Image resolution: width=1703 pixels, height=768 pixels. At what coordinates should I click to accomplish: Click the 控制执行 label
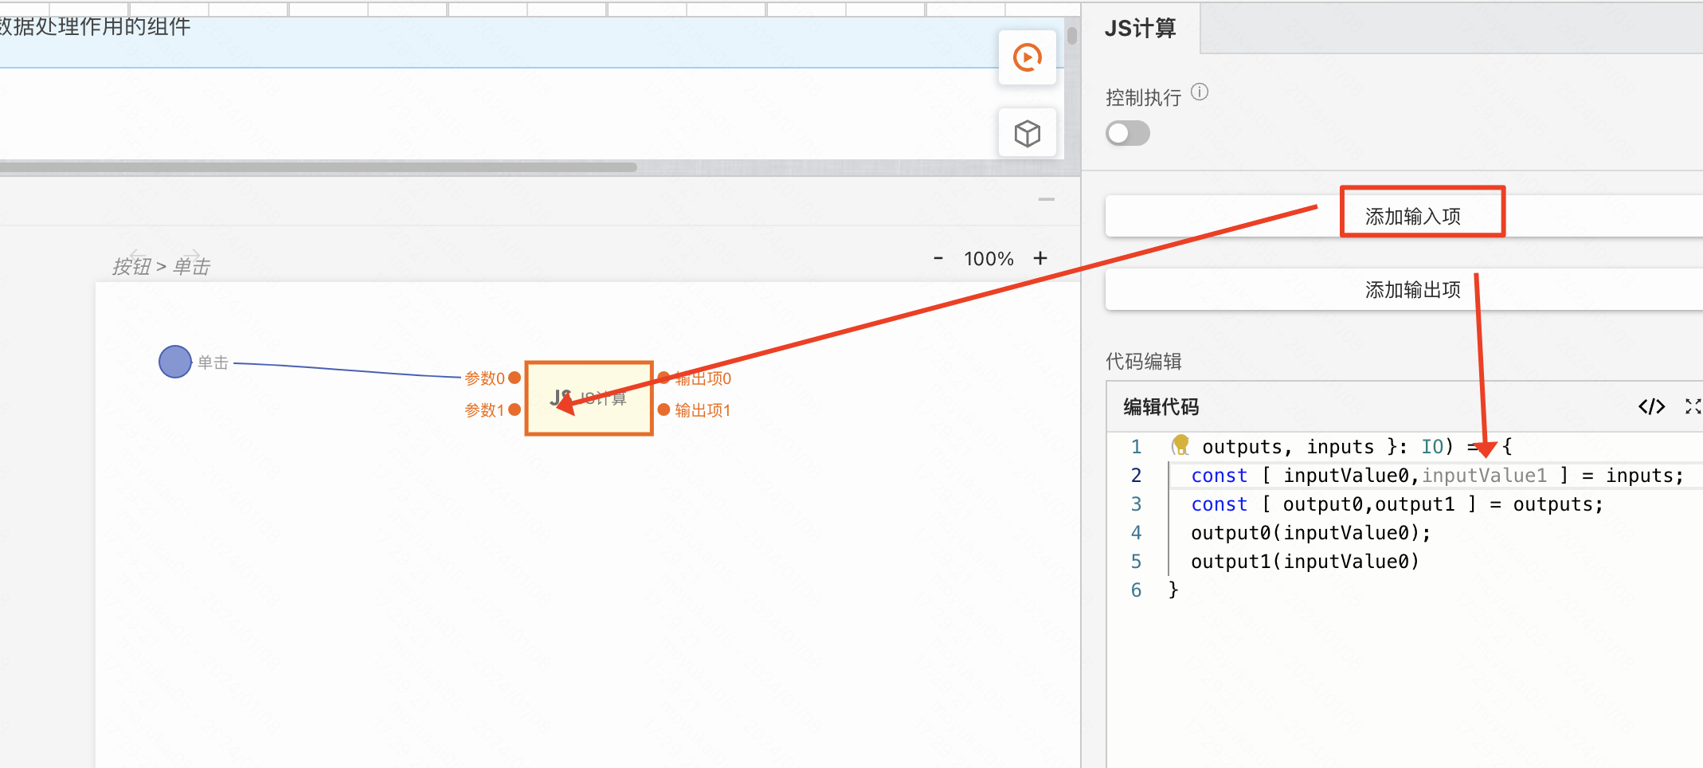point(1144,98)
